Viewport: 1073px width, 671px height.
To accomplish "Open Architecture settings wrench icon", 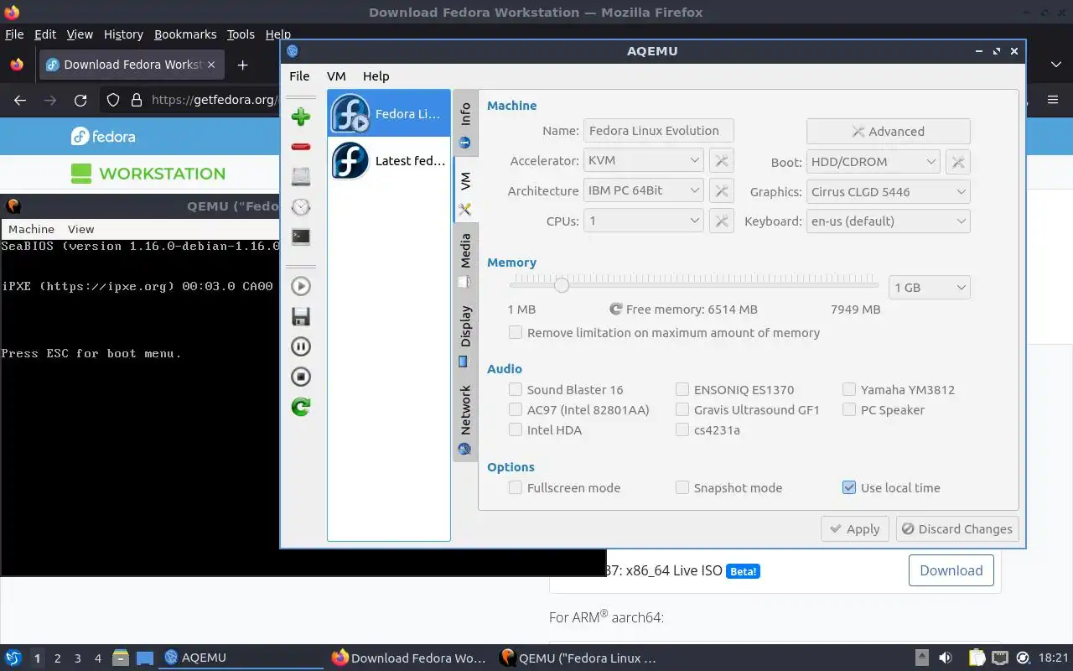I will point(722,190).
